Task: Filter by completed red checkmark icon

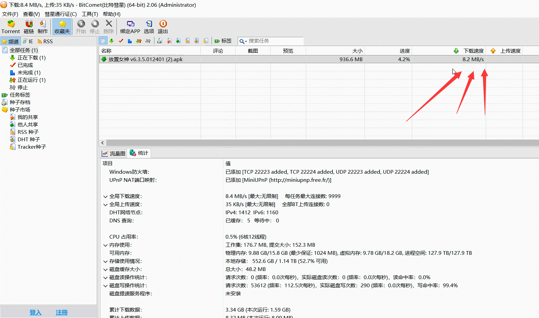Action: coord(121,41)
